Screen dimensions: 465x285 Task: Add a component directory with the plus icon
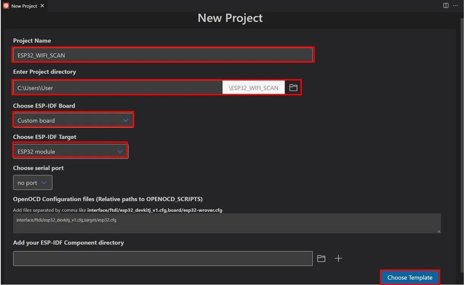tap(338, 258)
